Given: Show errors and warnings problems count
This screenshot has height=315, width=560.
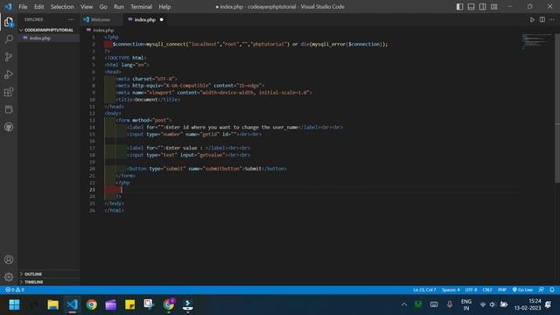Looking at the screenshot, I should 15,290.
